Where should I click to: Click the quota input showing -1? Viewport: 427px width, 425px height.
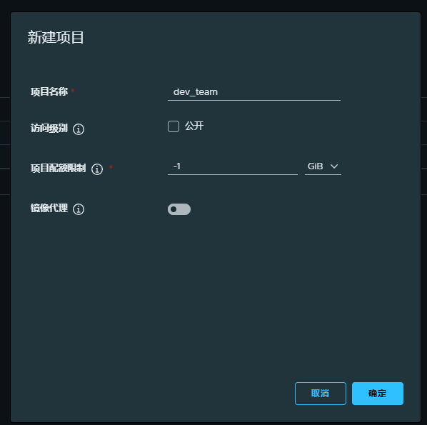[233, 166]
